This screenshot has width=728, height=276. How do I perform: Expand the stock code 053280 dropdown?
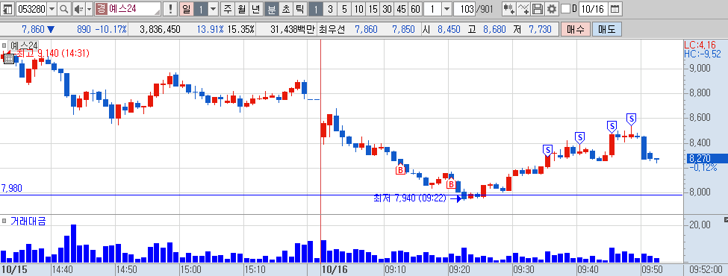tap(52, 8)
